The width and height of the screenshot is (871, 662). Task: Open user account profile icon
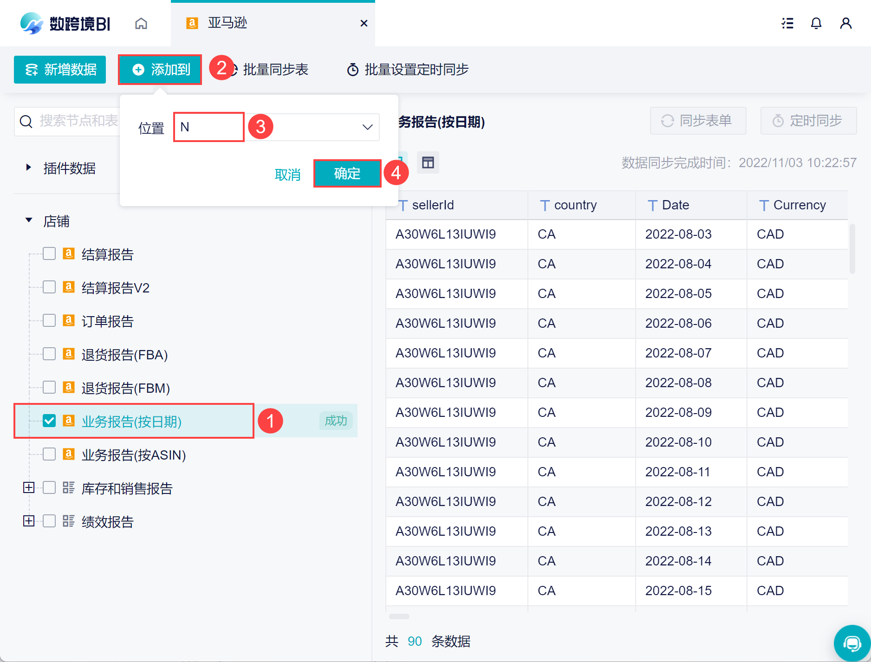coord(846,23)
